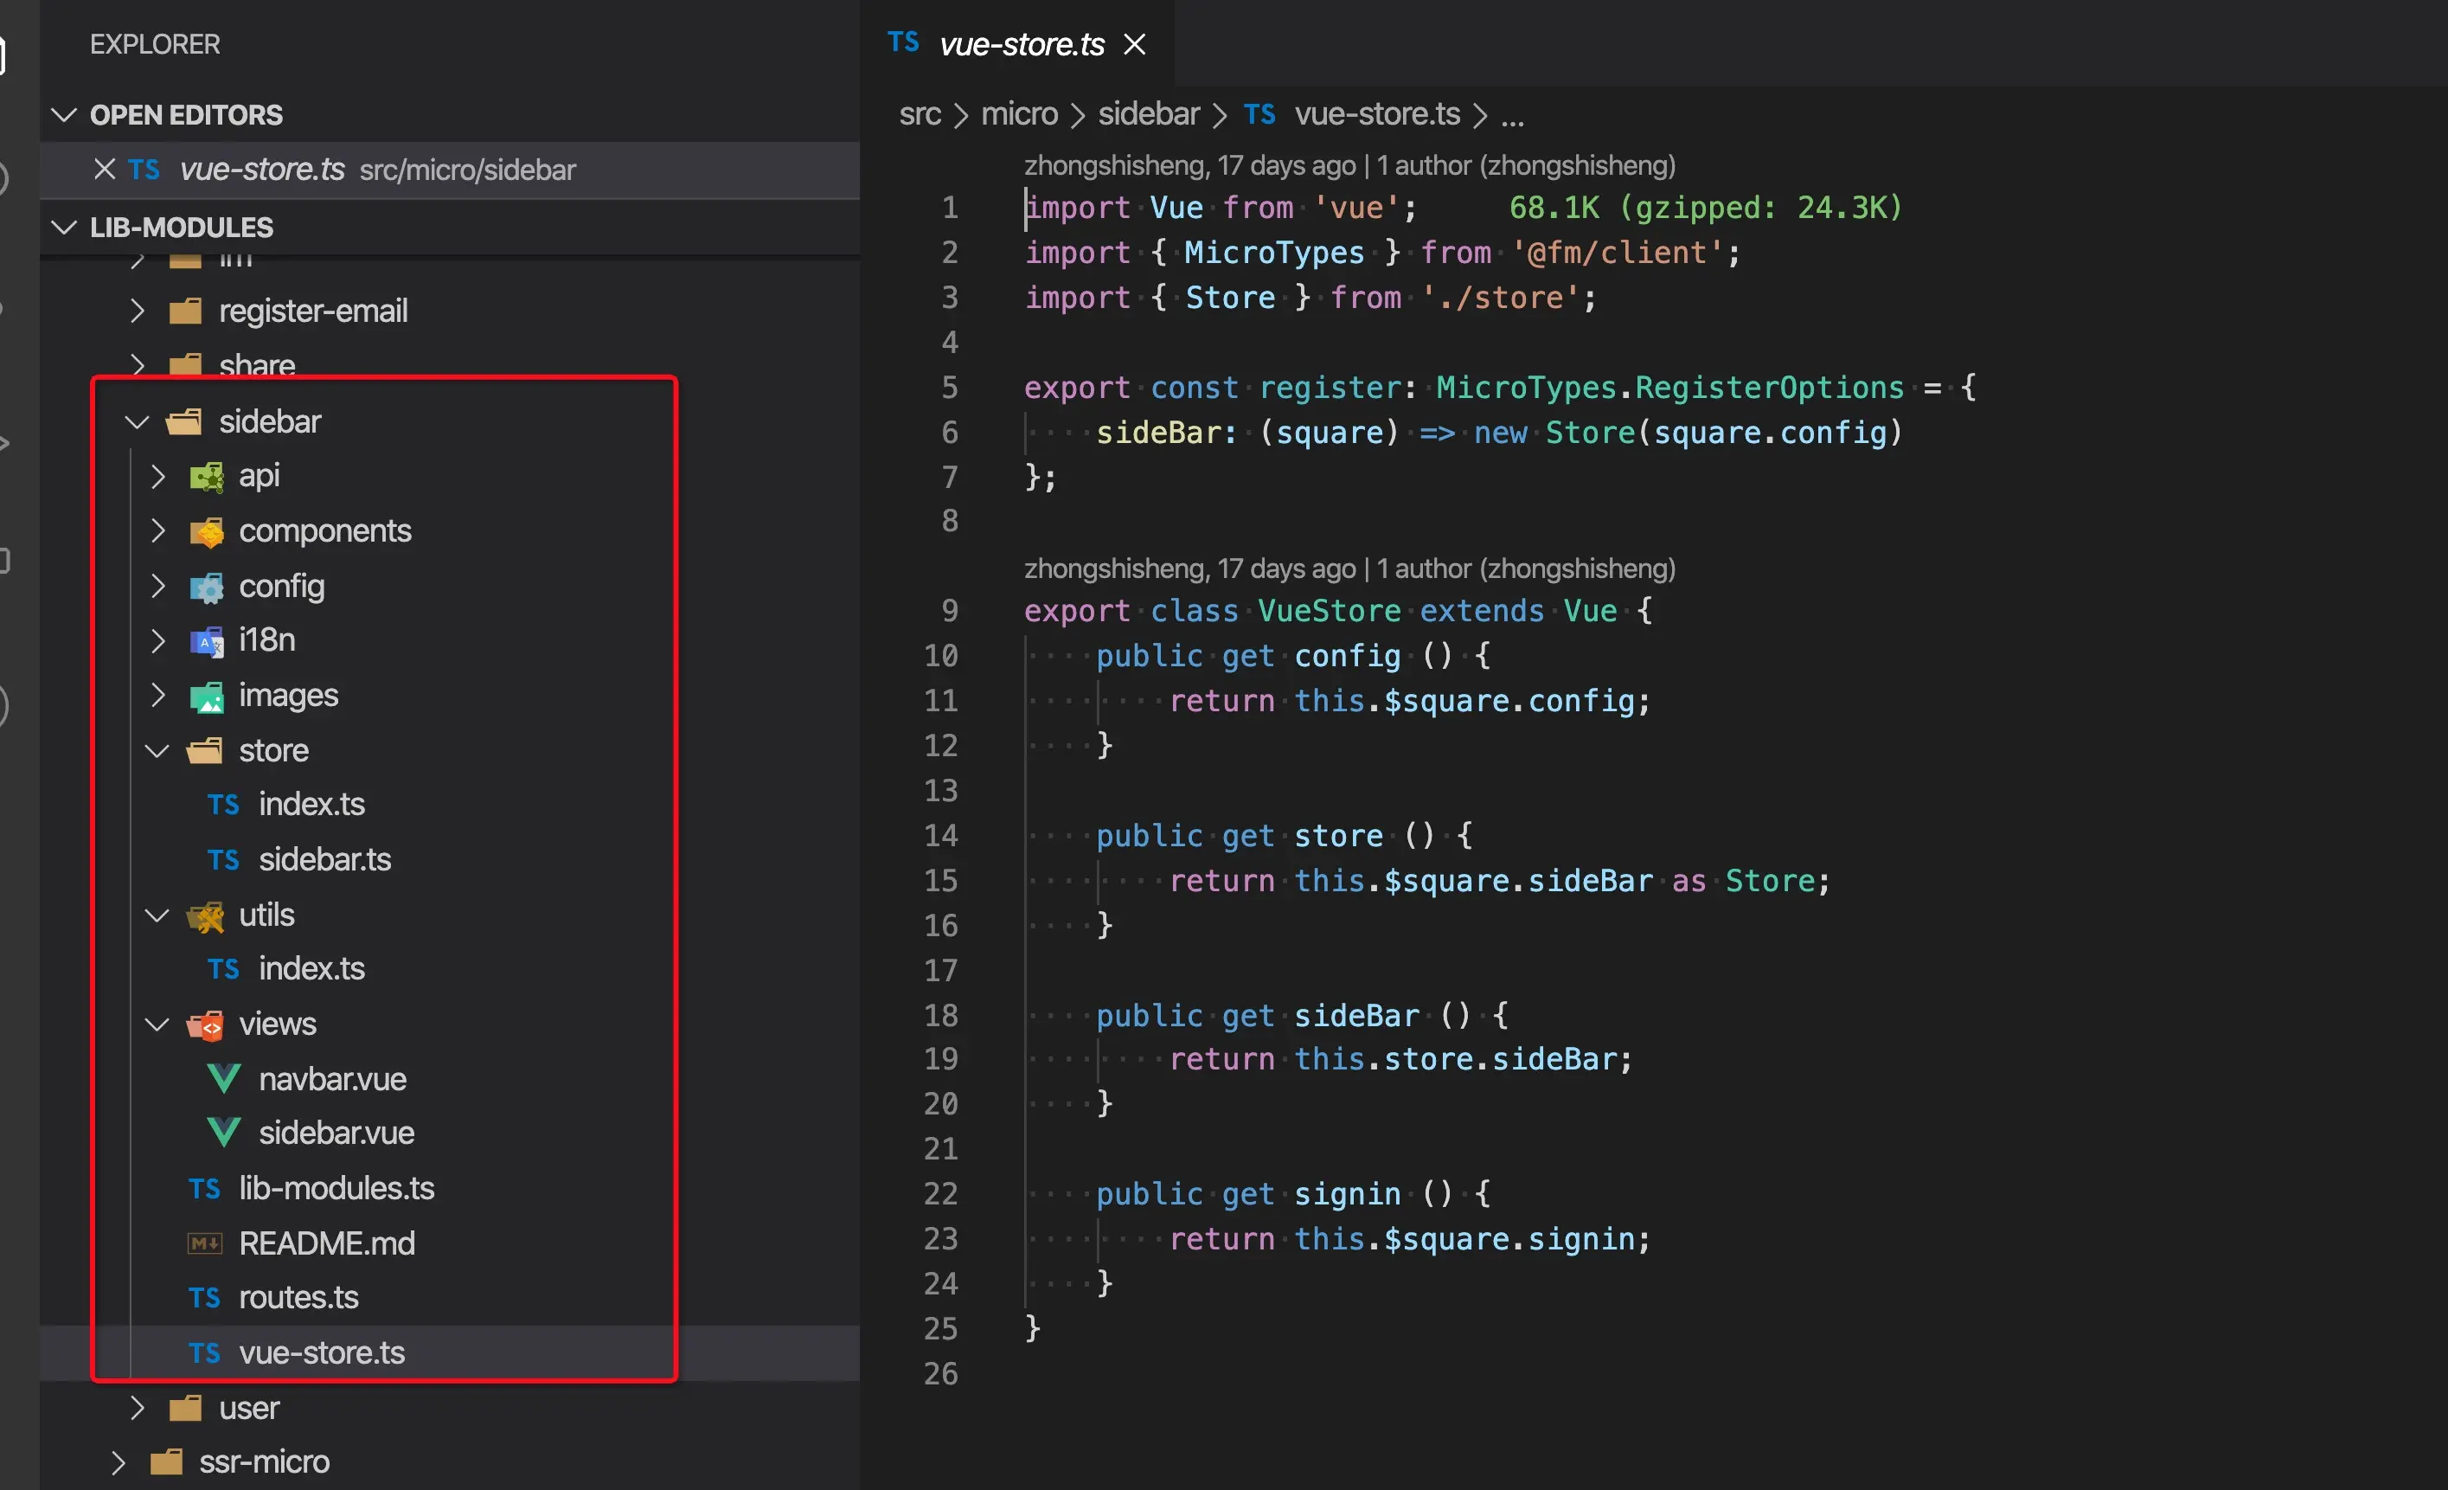Close the vue-store.ts editor tab
Screen dimensions: 2448x1490
(x=1135, y=45)
